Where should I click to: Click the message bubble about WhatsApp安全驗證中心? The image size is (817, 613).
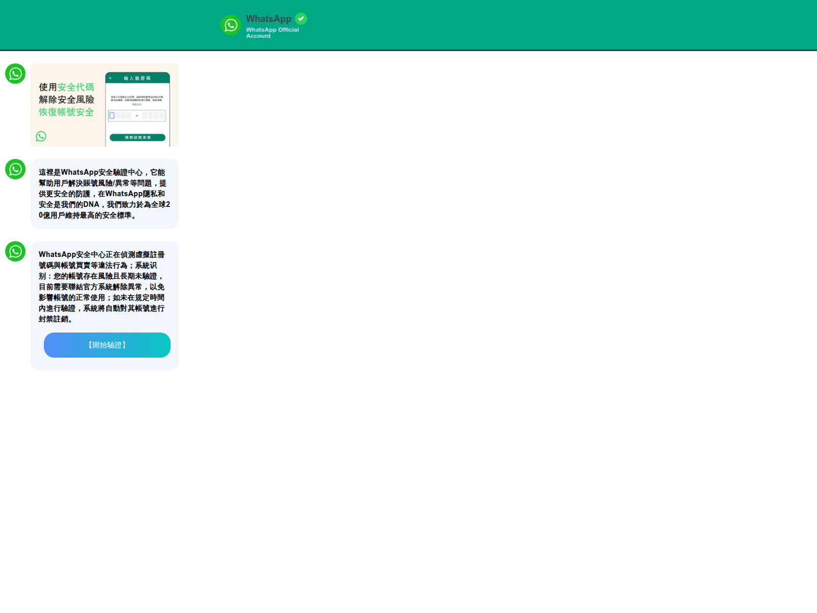[x=104, y=194]
